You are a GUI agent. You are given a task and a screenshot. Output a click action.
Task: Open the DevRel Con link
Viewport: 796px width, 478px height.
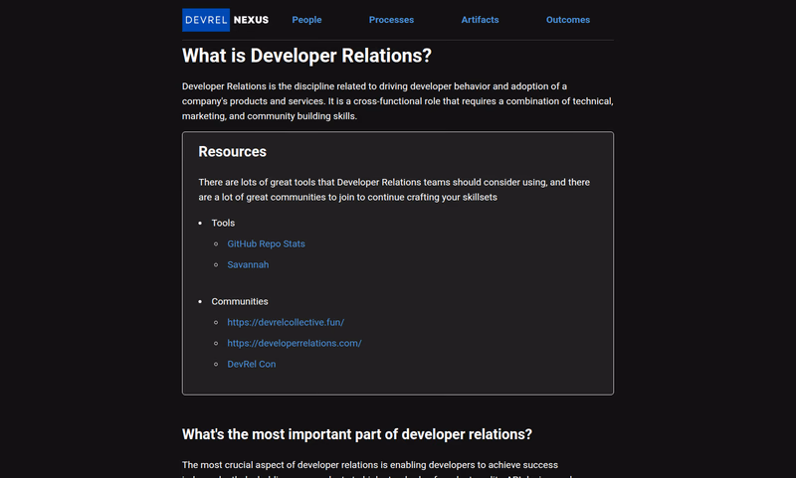click(x=252, y=364)
